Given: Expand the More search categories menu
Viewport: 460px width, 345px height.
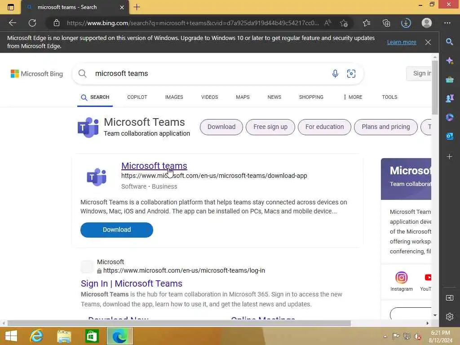Looking at the screenshot, I should (x=353, y=97).
